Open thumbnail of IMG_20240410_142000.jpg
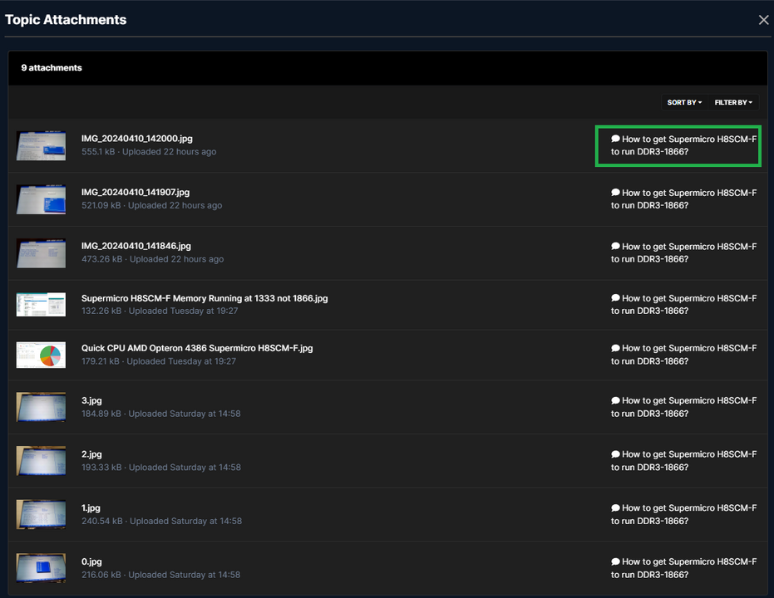Screen dimensions: 774x598 [41, 145]
